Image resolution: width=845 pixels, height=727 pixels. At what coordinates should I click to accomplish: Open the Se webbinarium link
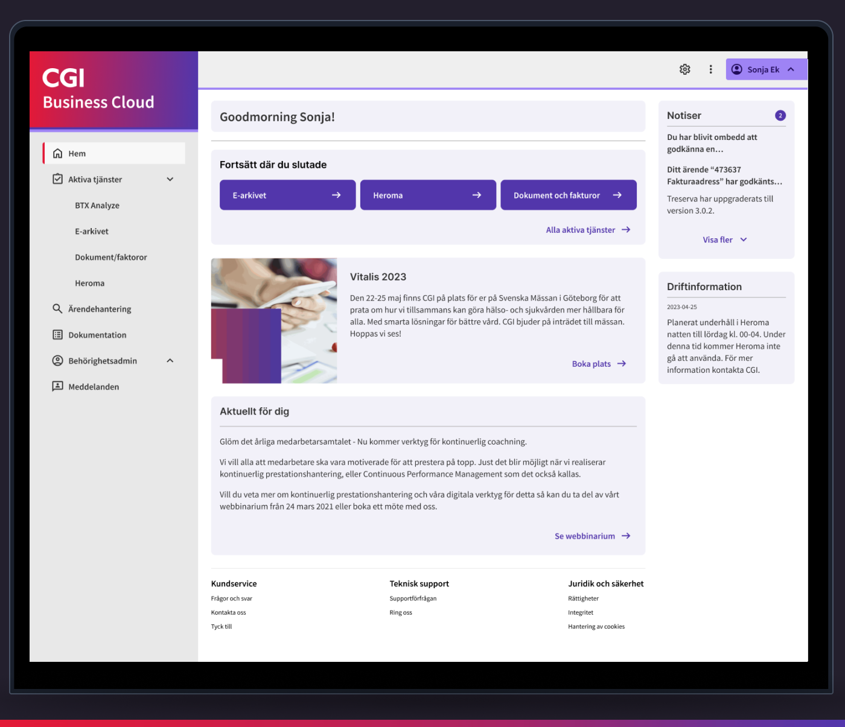(585, 536)
